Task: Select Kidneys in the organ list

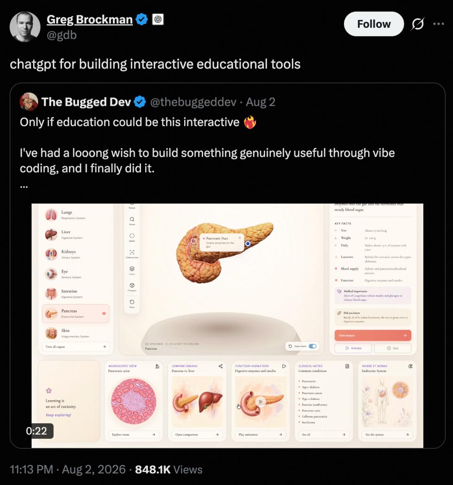Action: click(75, 254)
